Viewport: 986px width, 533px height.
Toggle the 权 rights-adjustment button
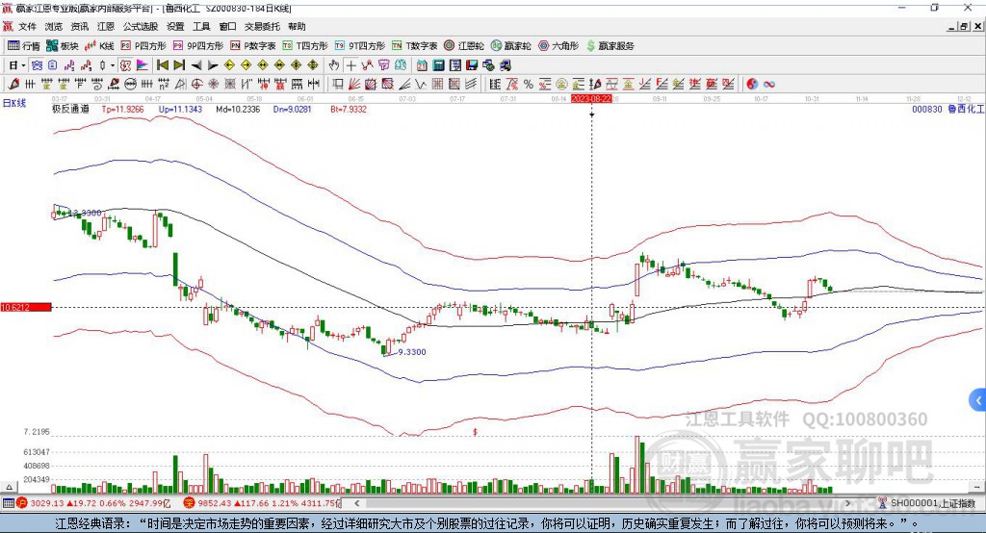(125, 65)
